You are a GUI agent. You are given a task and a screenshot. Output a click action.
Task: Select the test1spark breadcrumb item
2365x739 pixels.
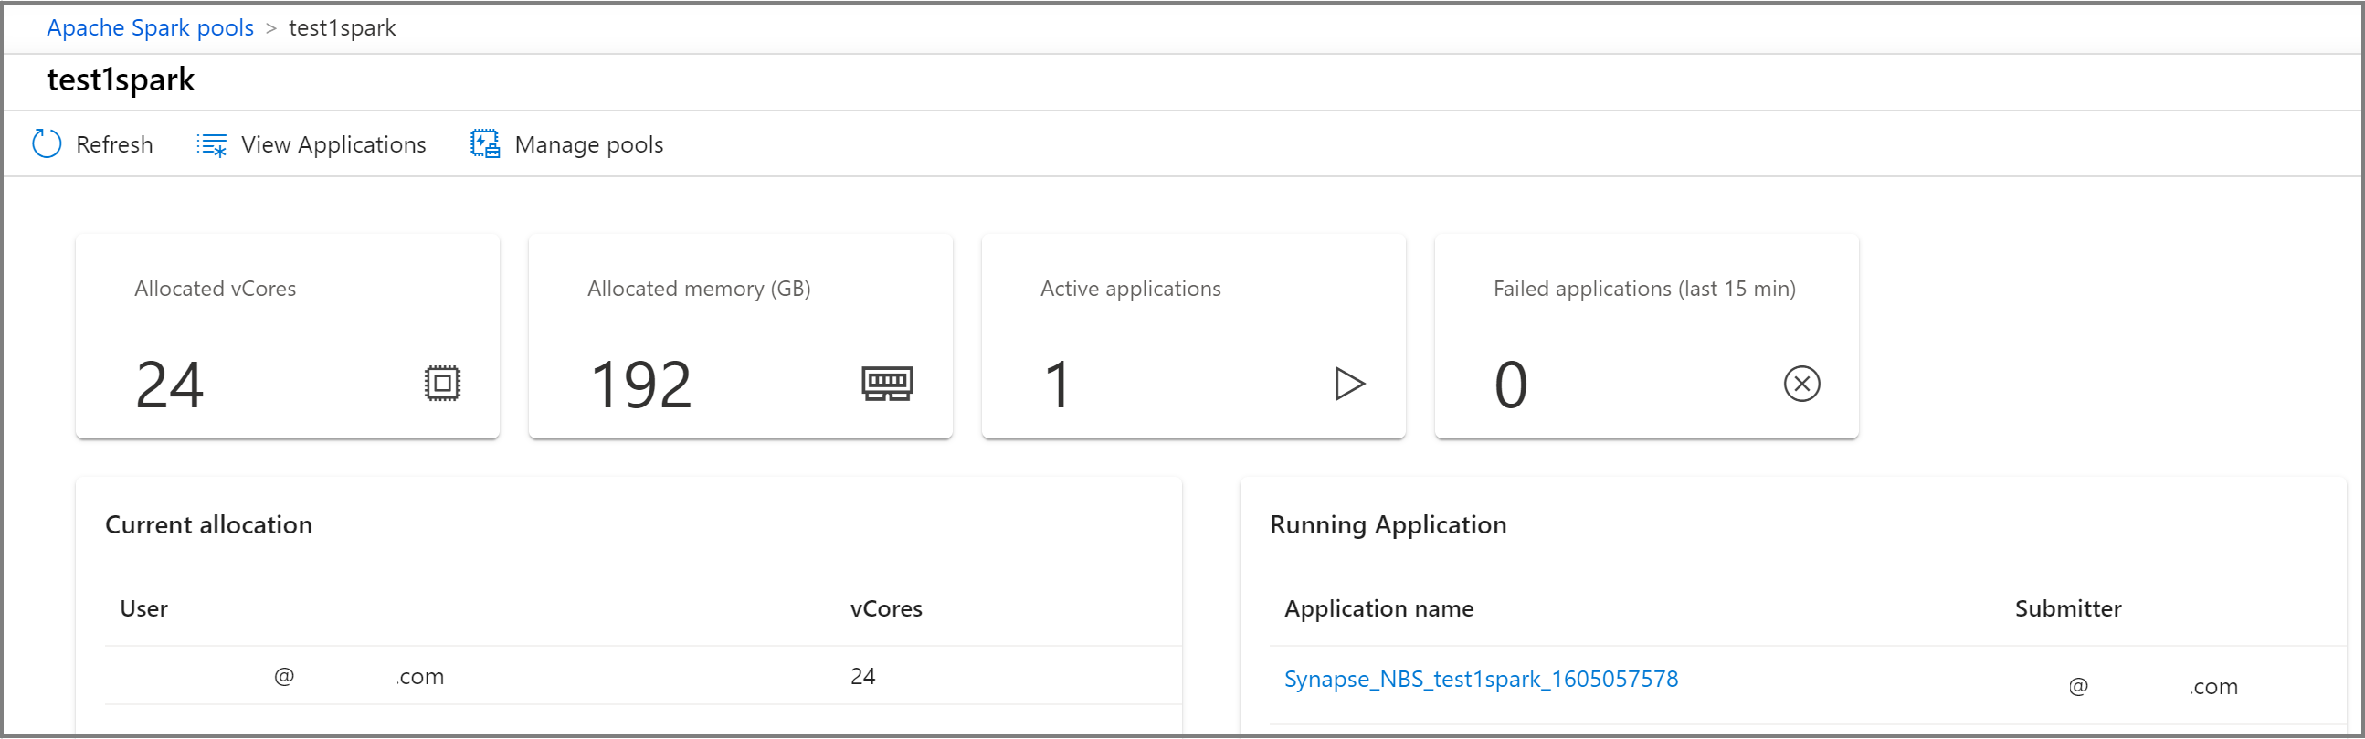(x=342, y=28)
